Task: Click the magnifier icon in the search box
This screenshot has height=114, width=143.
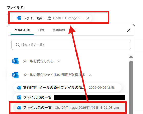Action: click(x=18, y=45)
